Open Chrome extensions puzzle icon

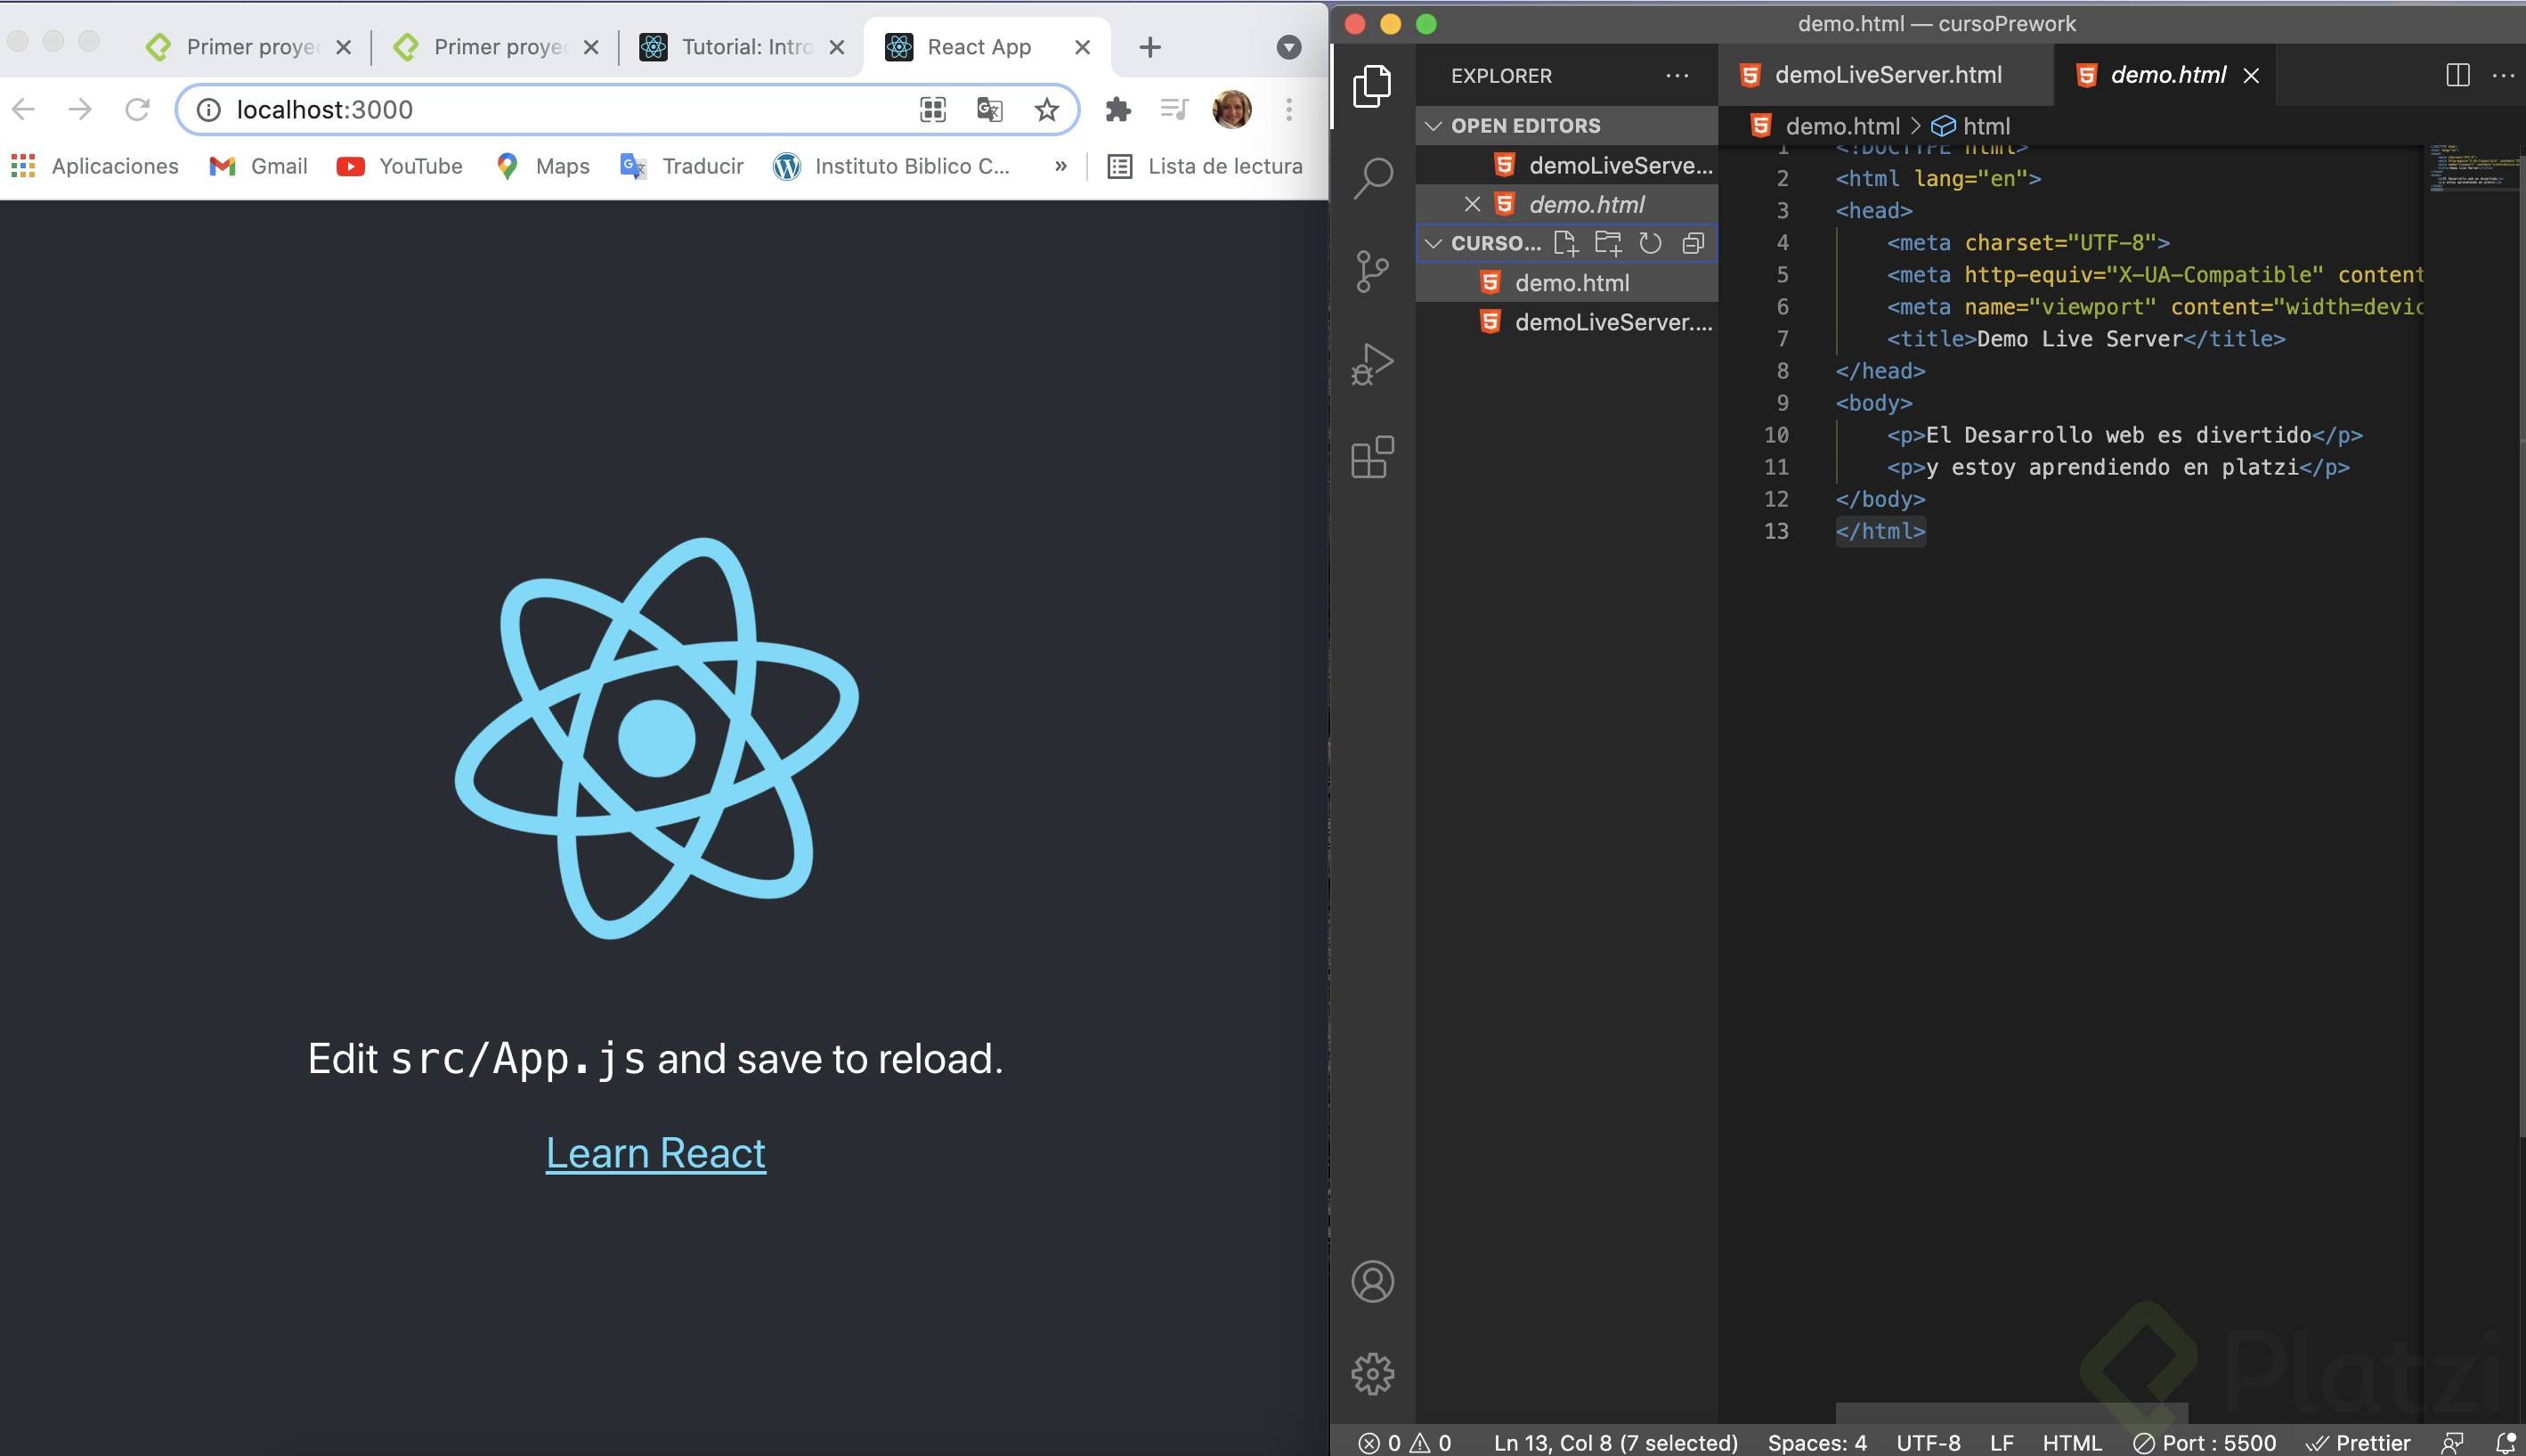[1117, 110]
